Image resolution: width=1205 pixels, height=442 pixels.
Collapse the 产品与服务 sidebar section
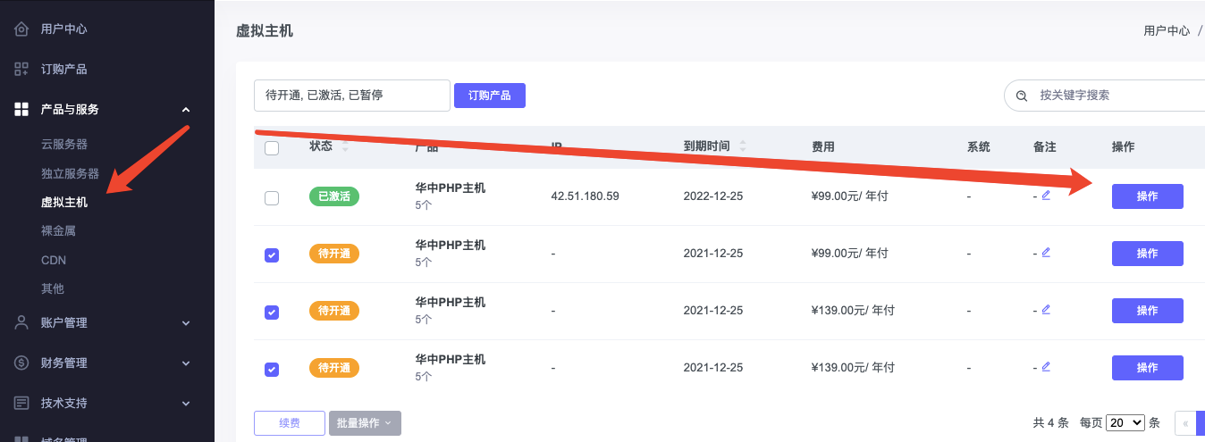(186, 110)
